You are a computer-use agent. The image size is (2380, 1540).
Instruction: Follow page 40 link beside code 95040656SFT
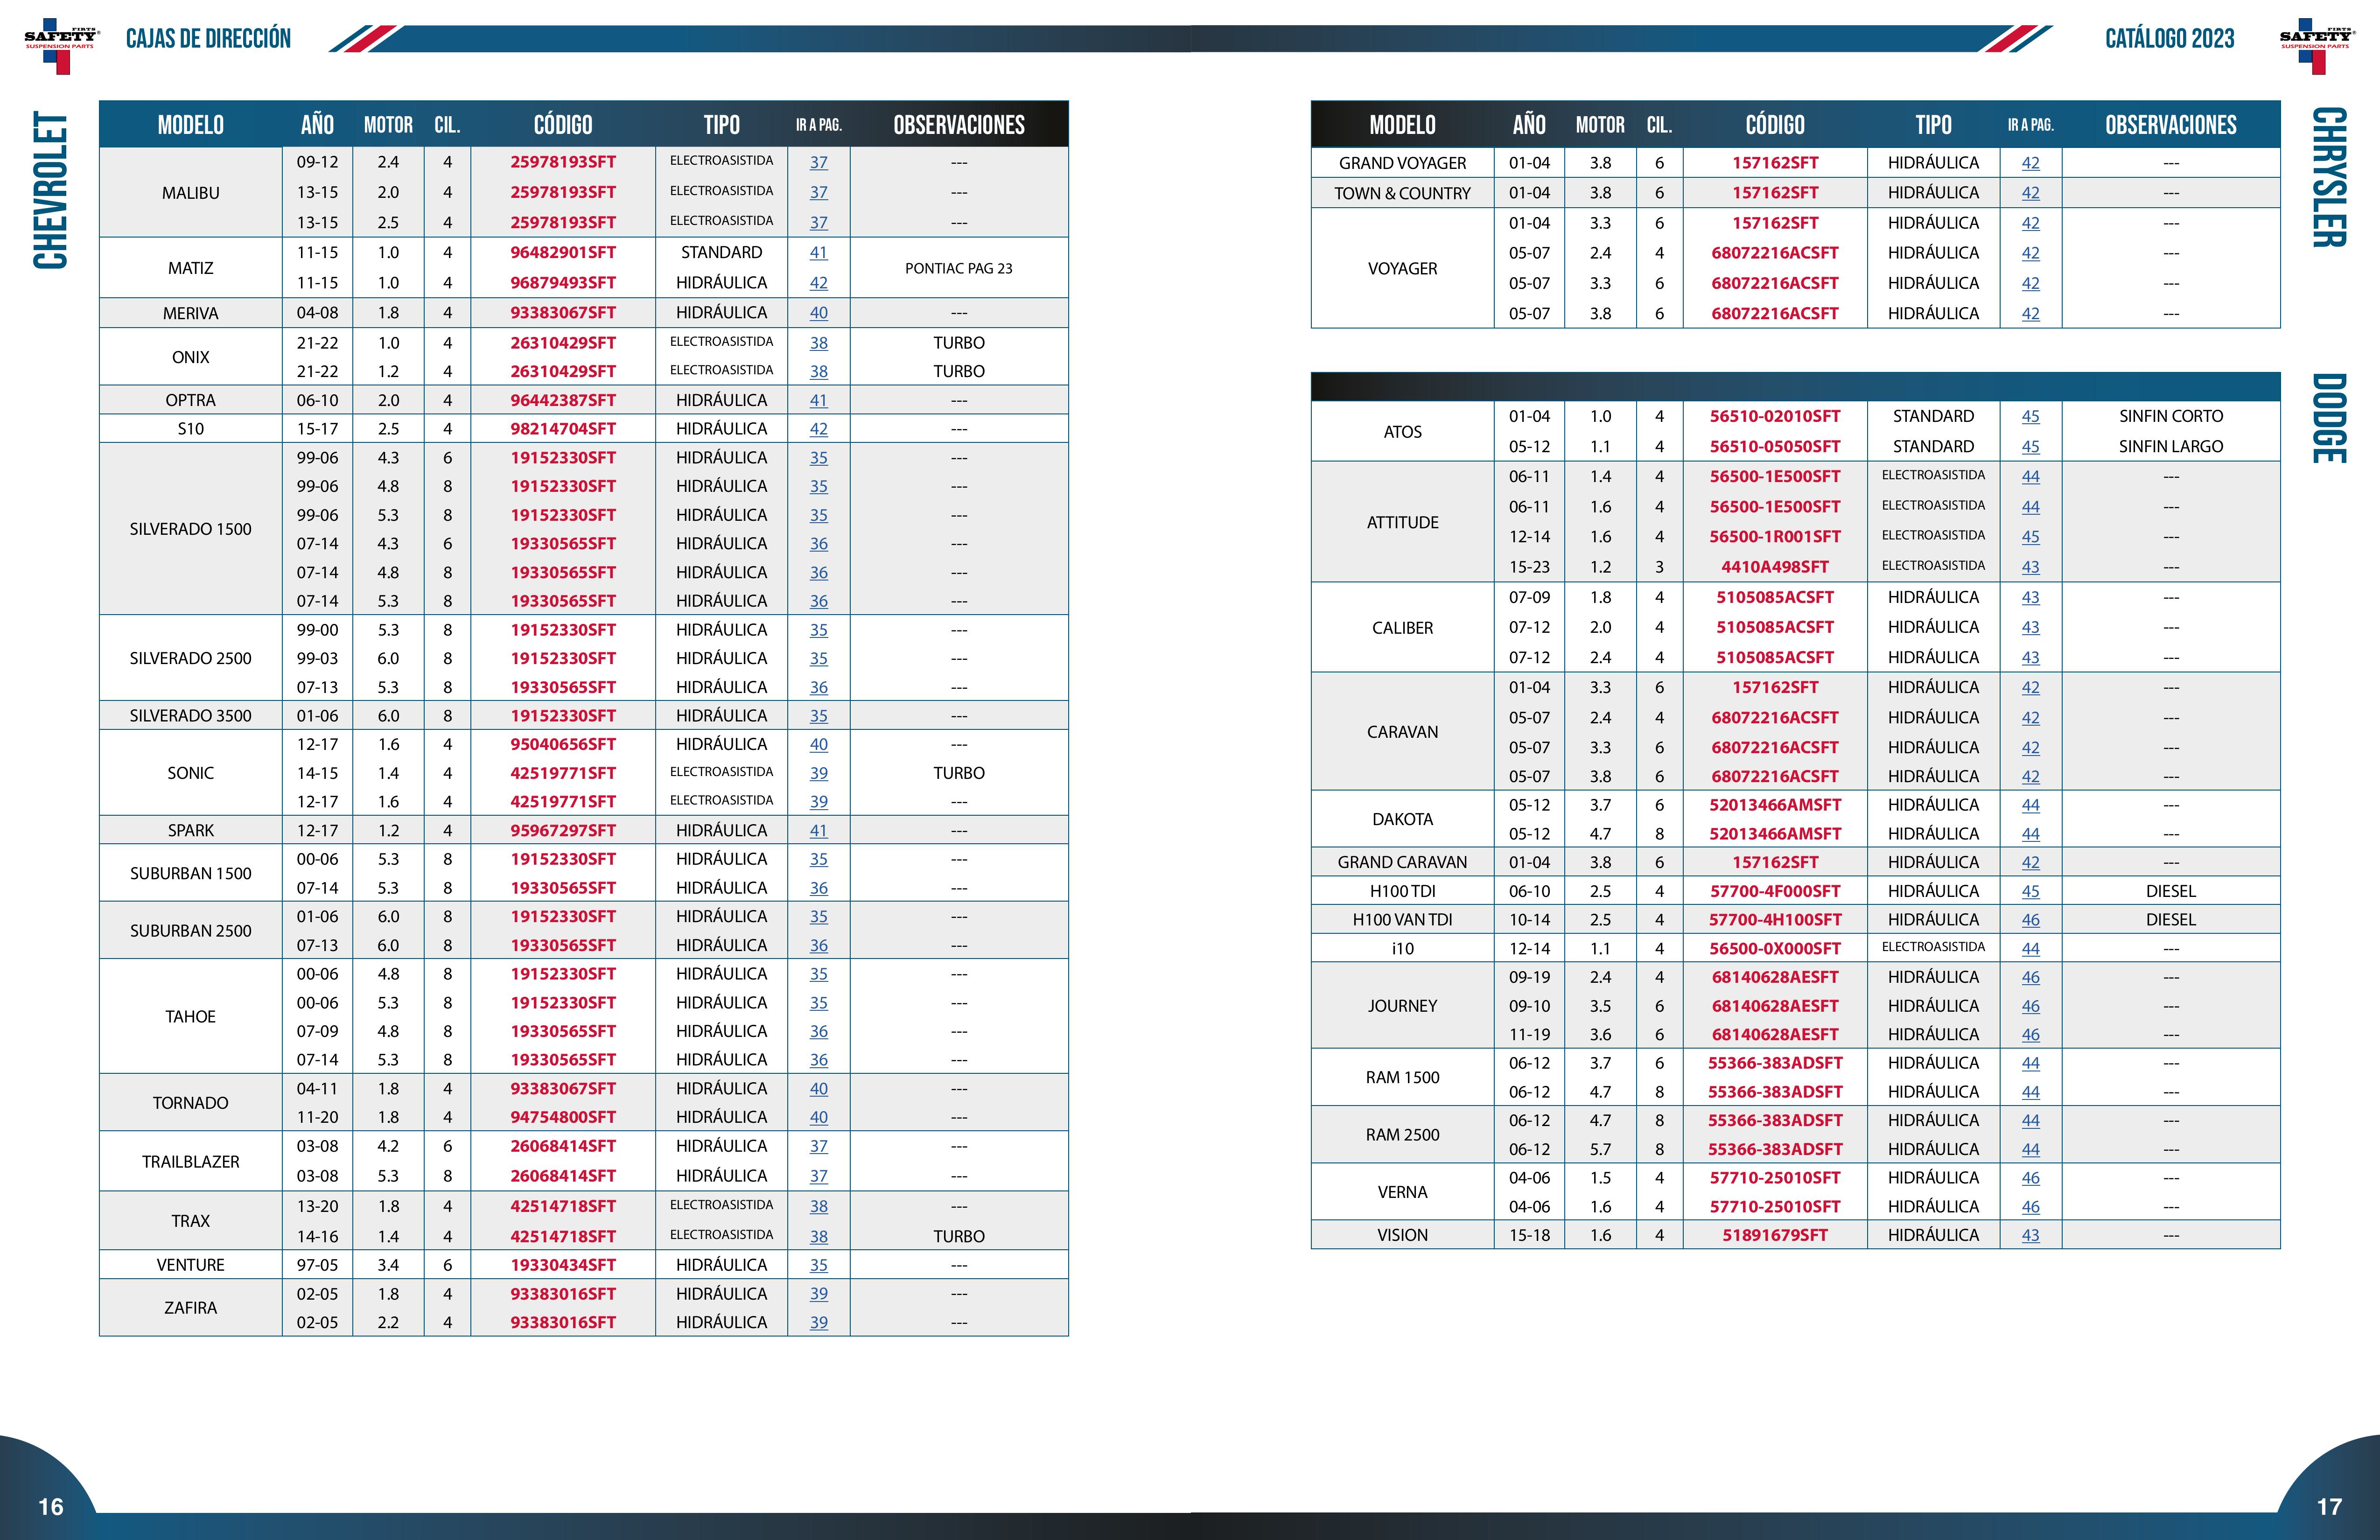pos(819,744)
